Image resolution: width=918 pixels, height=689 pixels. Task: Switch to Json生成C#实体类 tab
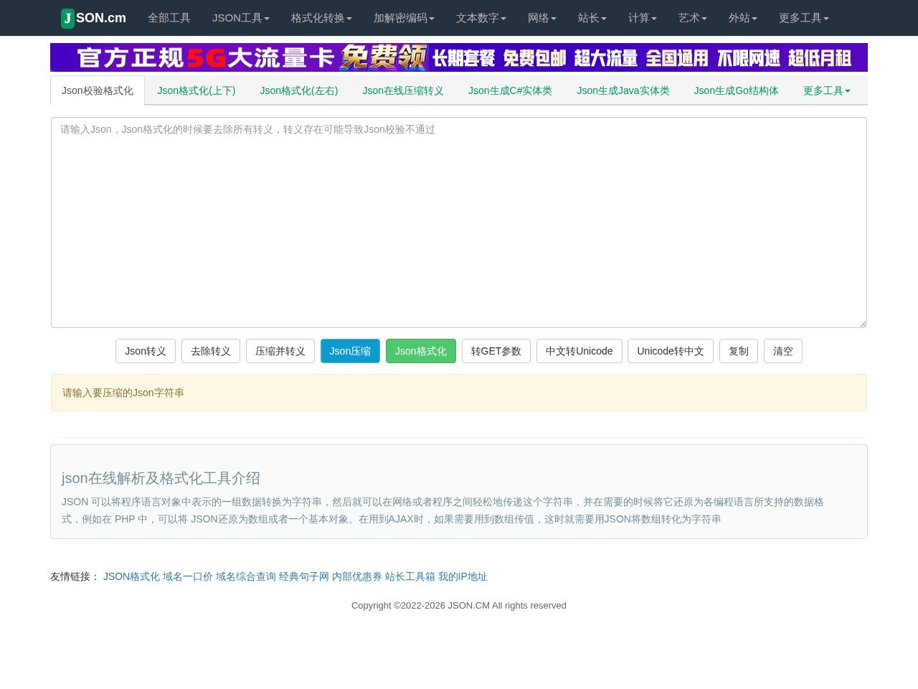click(x=510, y=90)
